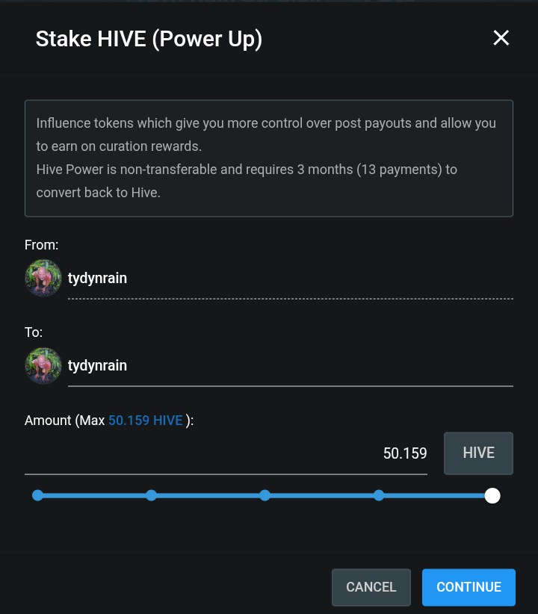Select the 75% slider tick mark
The image size is (538, 614).
[x=379, y=495]
